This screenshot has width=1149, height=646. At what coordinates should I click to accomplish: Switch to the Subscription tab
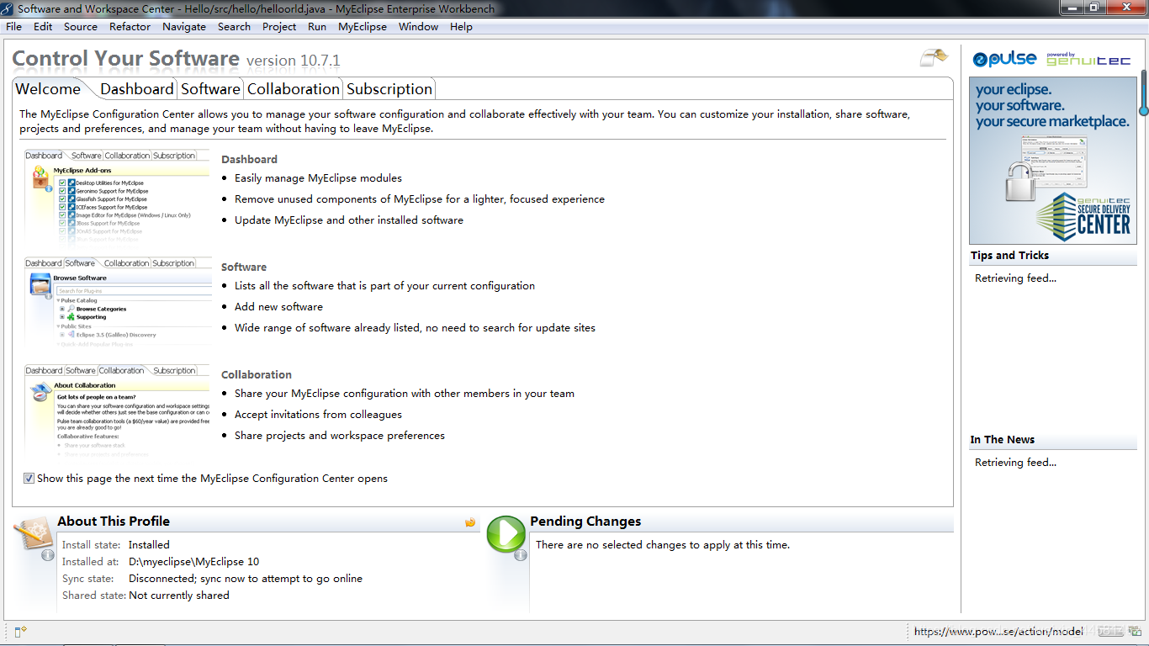point(389,88)
